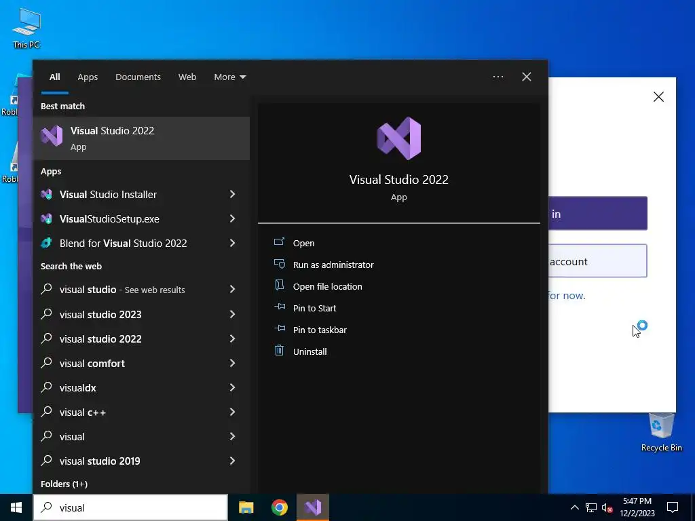The image size is (695, 521).
Task: Open the search options ellipsis menu
Action: pyautogui.click(x=498, y=77)
